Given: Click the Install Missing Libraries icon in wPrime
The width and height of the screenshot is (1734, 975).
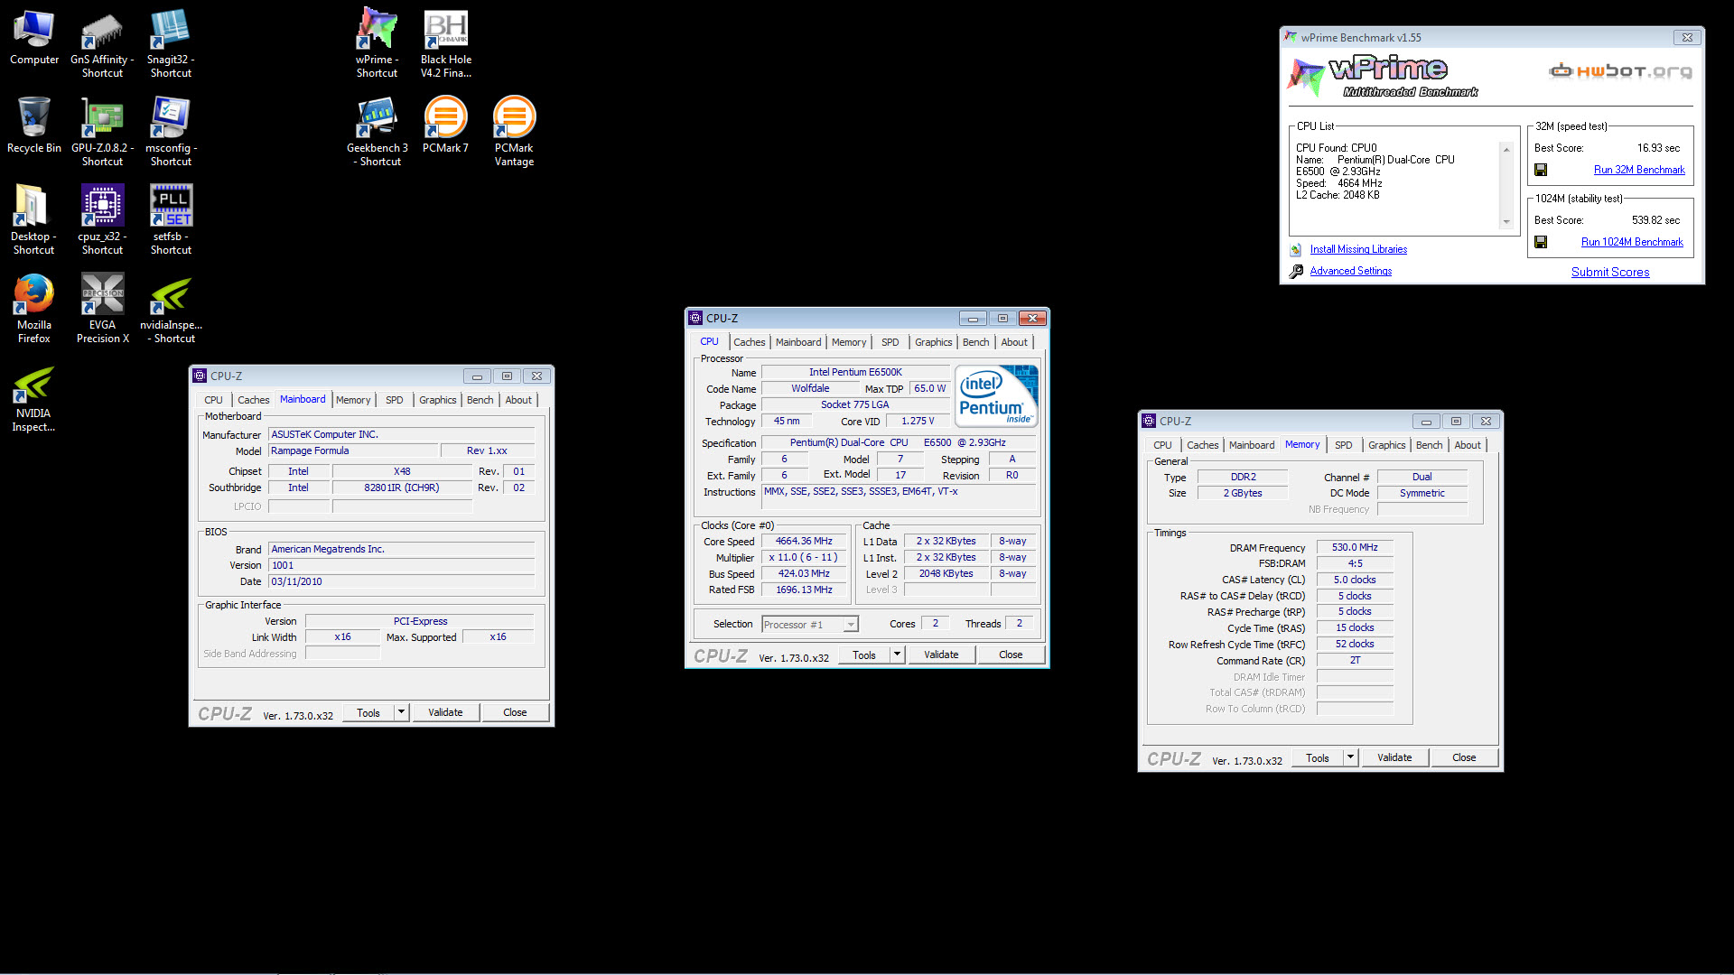Looking at the screenshot, I should pos(1295,249).
